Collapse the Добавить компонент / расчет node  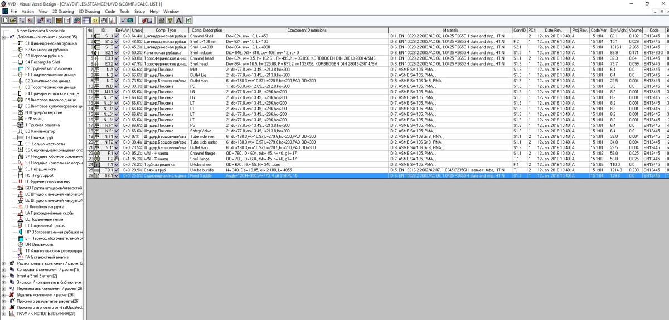point(4,37)
